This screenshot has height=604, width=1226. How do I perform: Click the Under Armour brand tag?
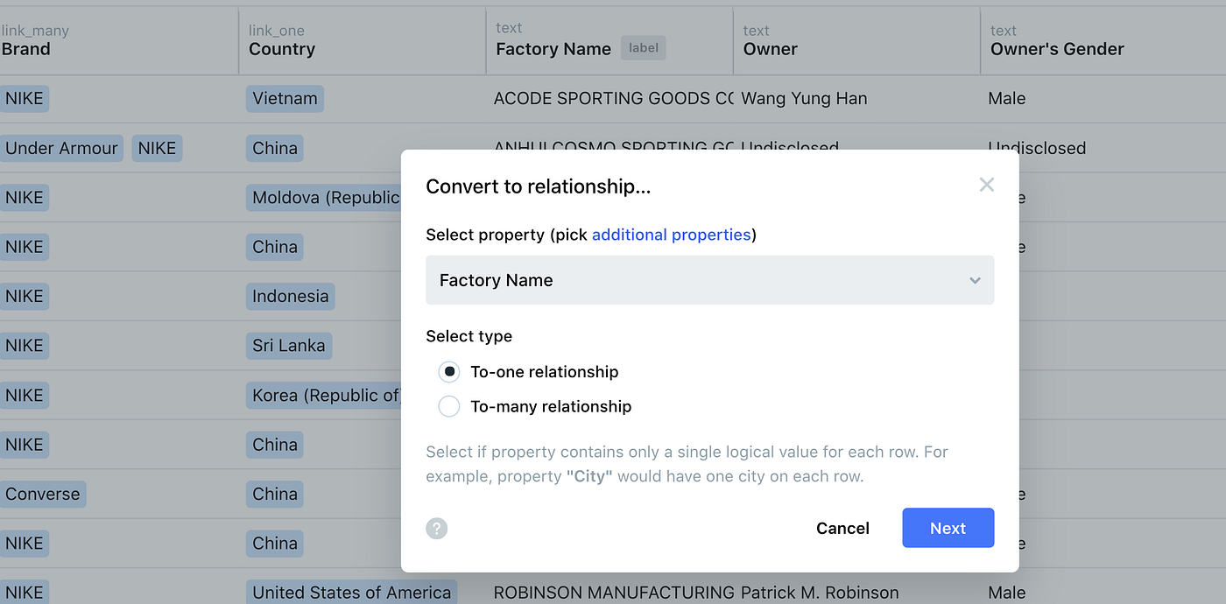[x=61, y=148]
